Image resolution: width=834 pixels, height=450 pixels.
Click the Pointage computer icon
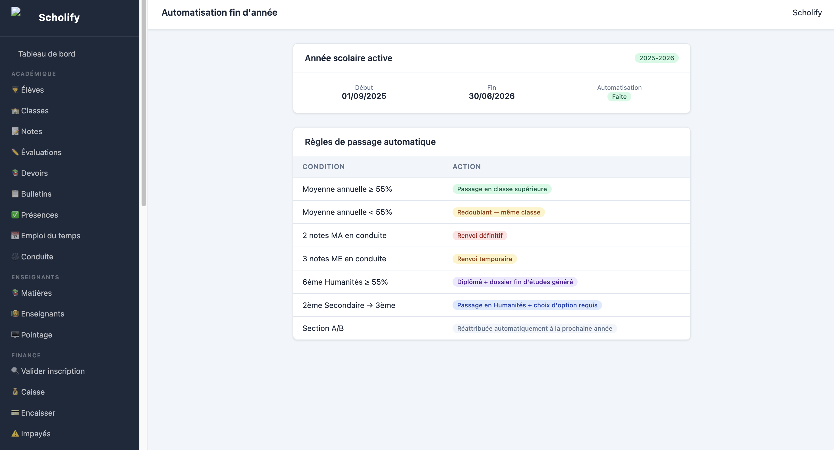point(15,334)
